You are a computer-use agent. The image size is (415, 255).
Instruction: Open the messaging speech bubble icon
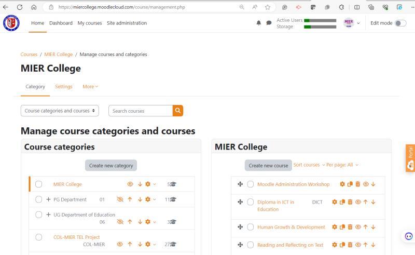tap(269, 23)
